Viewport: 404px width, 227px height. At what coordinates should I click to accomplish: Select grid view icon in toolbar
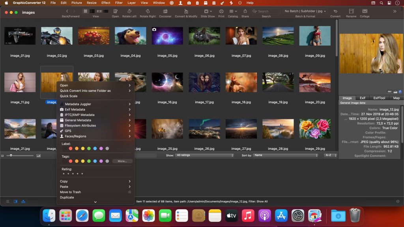pyautogui.click(x=85, y=11)
